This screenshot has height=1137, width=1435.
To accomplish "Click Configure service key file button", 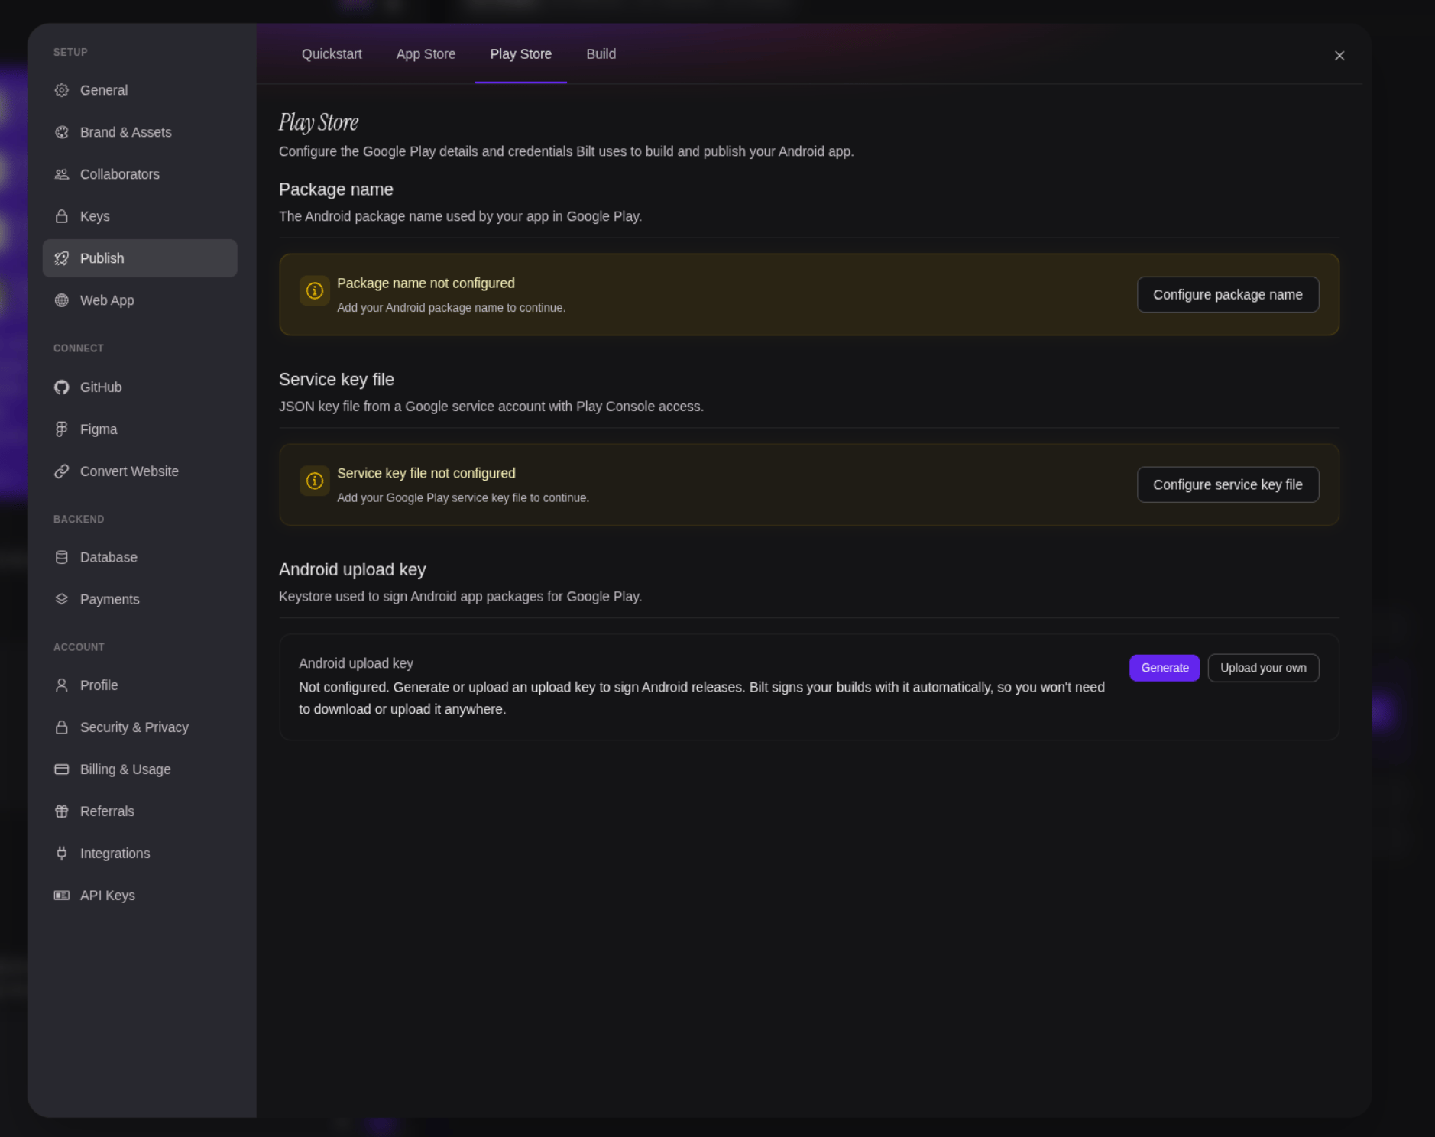I will click(x=1227, y=485).
